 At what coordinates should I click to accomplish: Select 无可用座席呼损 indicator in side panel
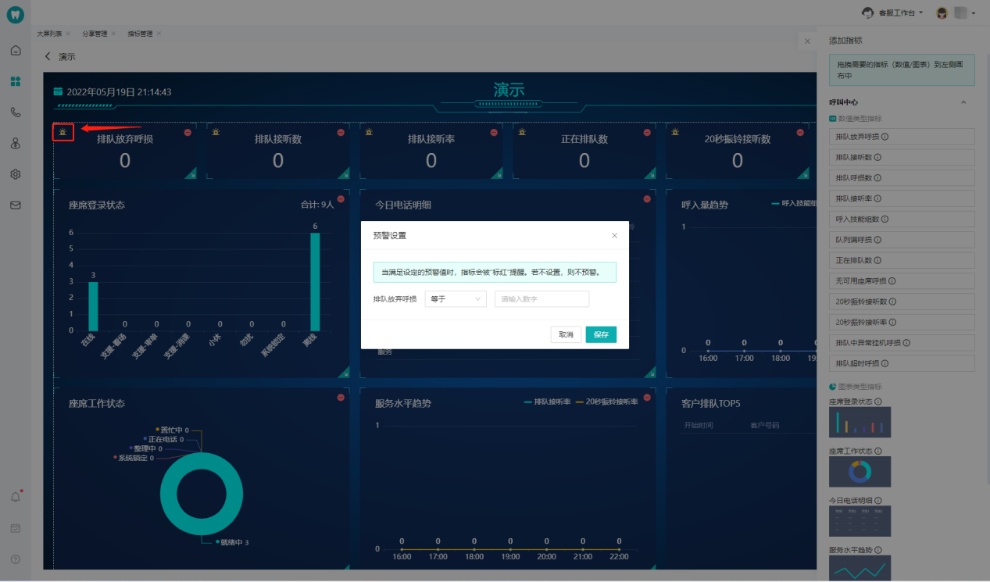902,281
